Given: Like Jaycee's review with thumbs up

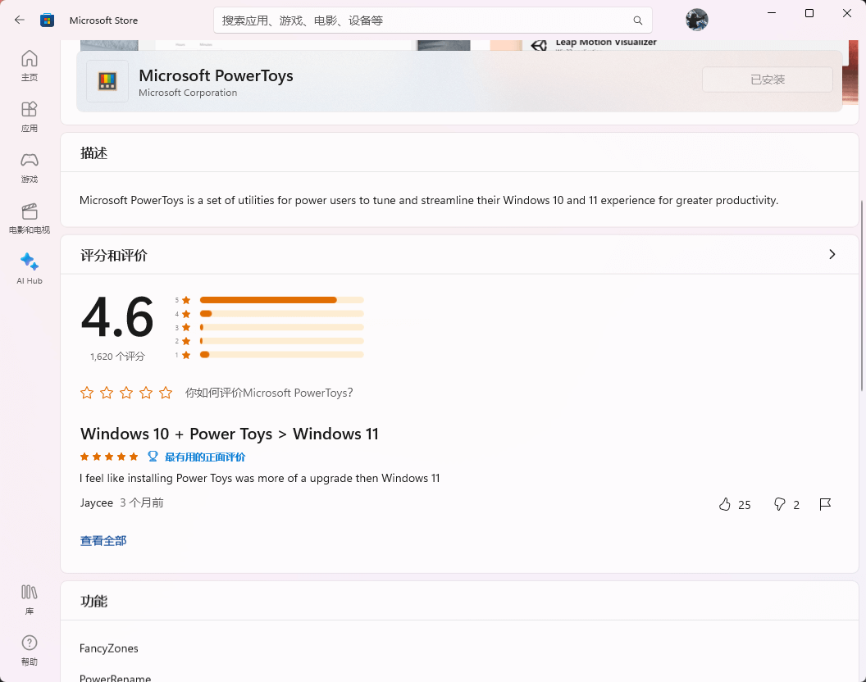Looking at the screenshot, I should 724,504.
